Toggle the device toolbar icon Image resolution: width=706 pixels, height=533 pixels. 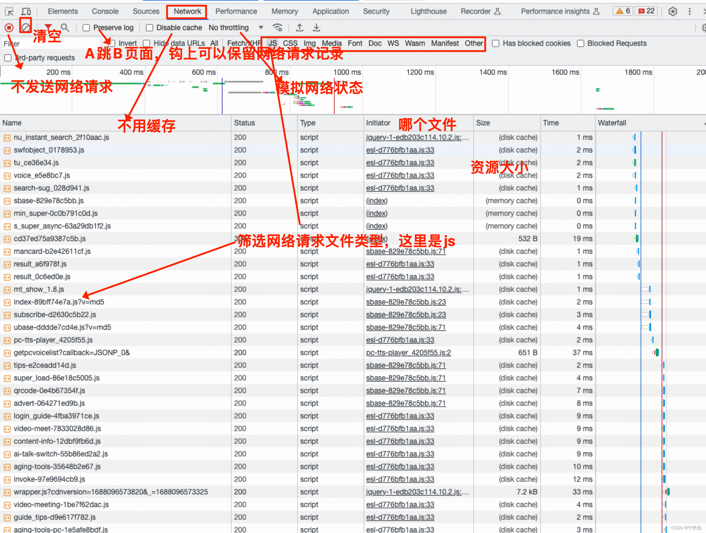click(x=26, y=12)
